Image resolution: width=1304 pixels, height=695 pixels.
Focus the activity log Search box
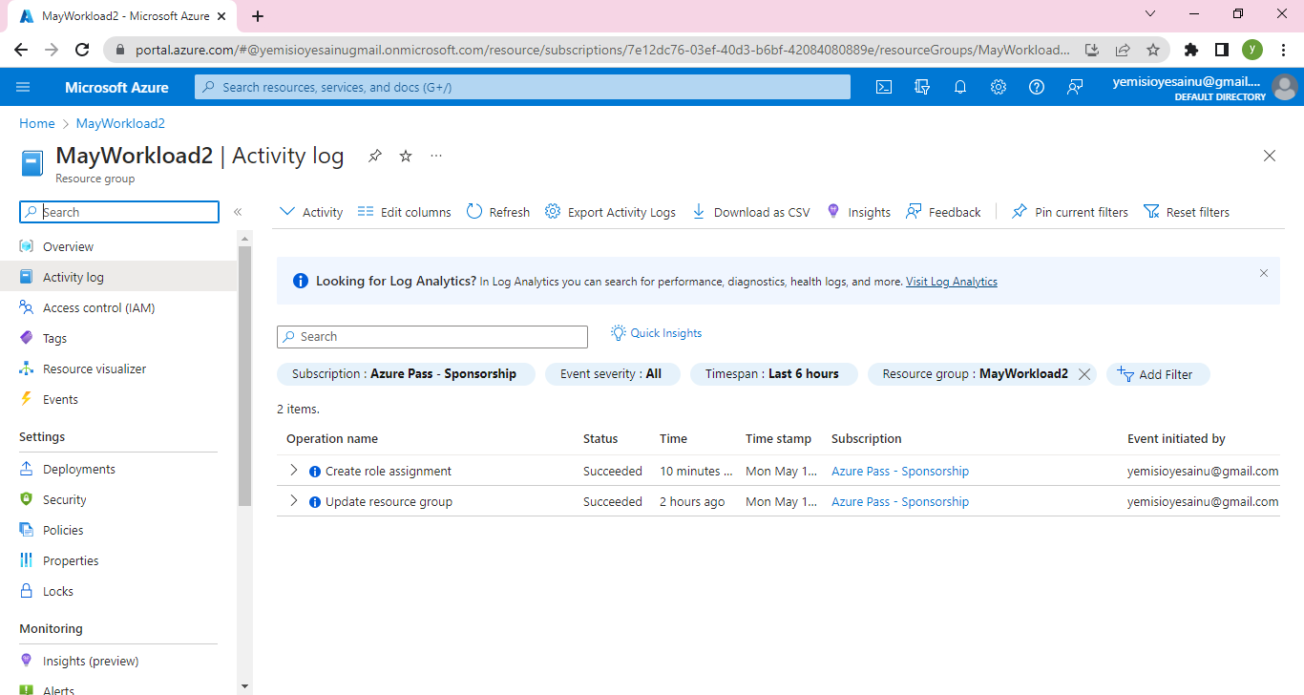coord(432,337)
